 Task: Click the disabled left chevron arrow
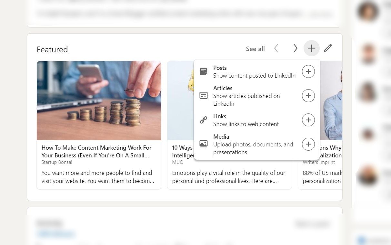click(276, 48)
